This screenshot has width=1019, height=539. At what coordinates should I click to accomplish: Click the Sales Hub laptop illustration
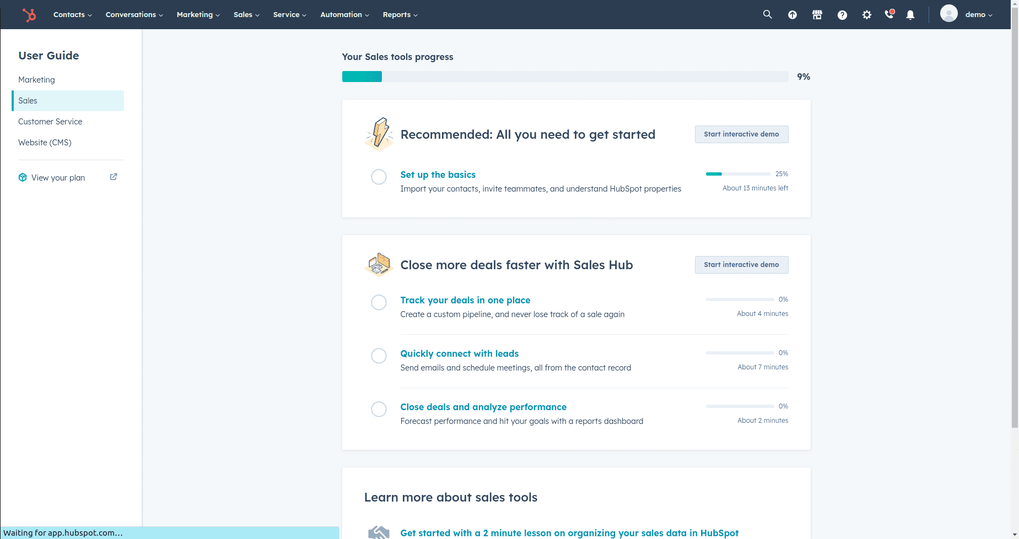379,264
